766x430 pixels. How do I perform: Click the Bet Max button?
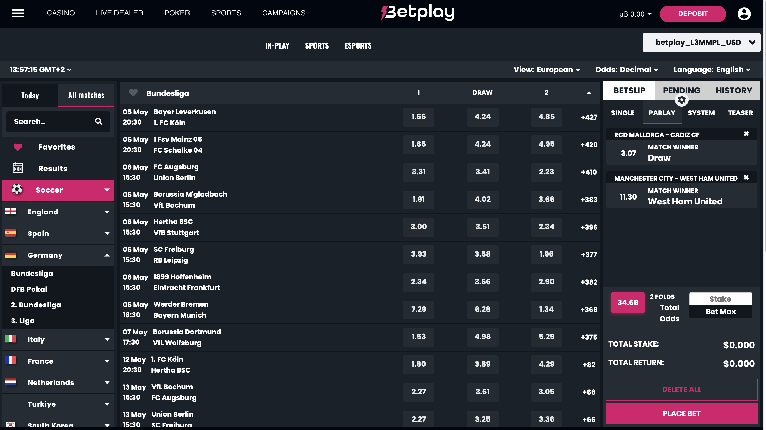point(721,312)
